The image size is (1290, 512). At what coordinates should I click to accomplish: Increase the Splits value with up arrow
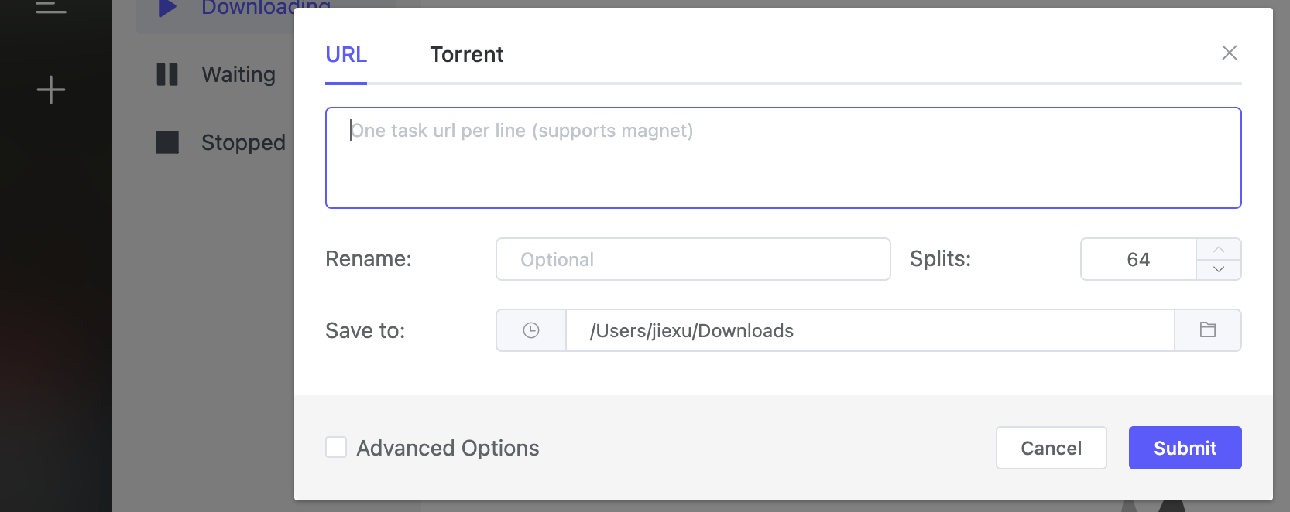point(1219,249)
